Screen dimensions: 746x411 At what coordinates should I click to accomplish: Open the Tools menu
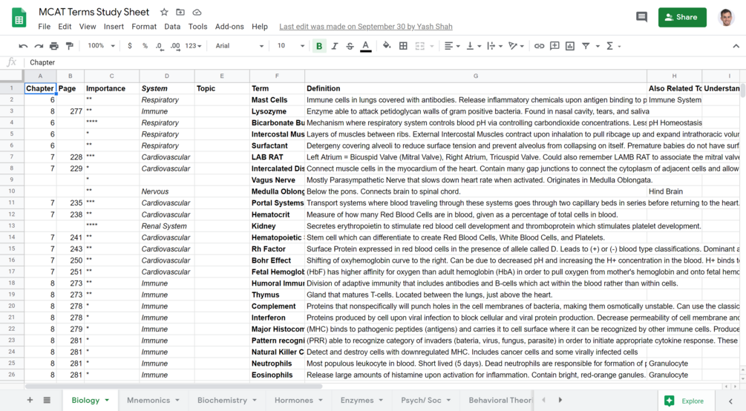point(198,27)
